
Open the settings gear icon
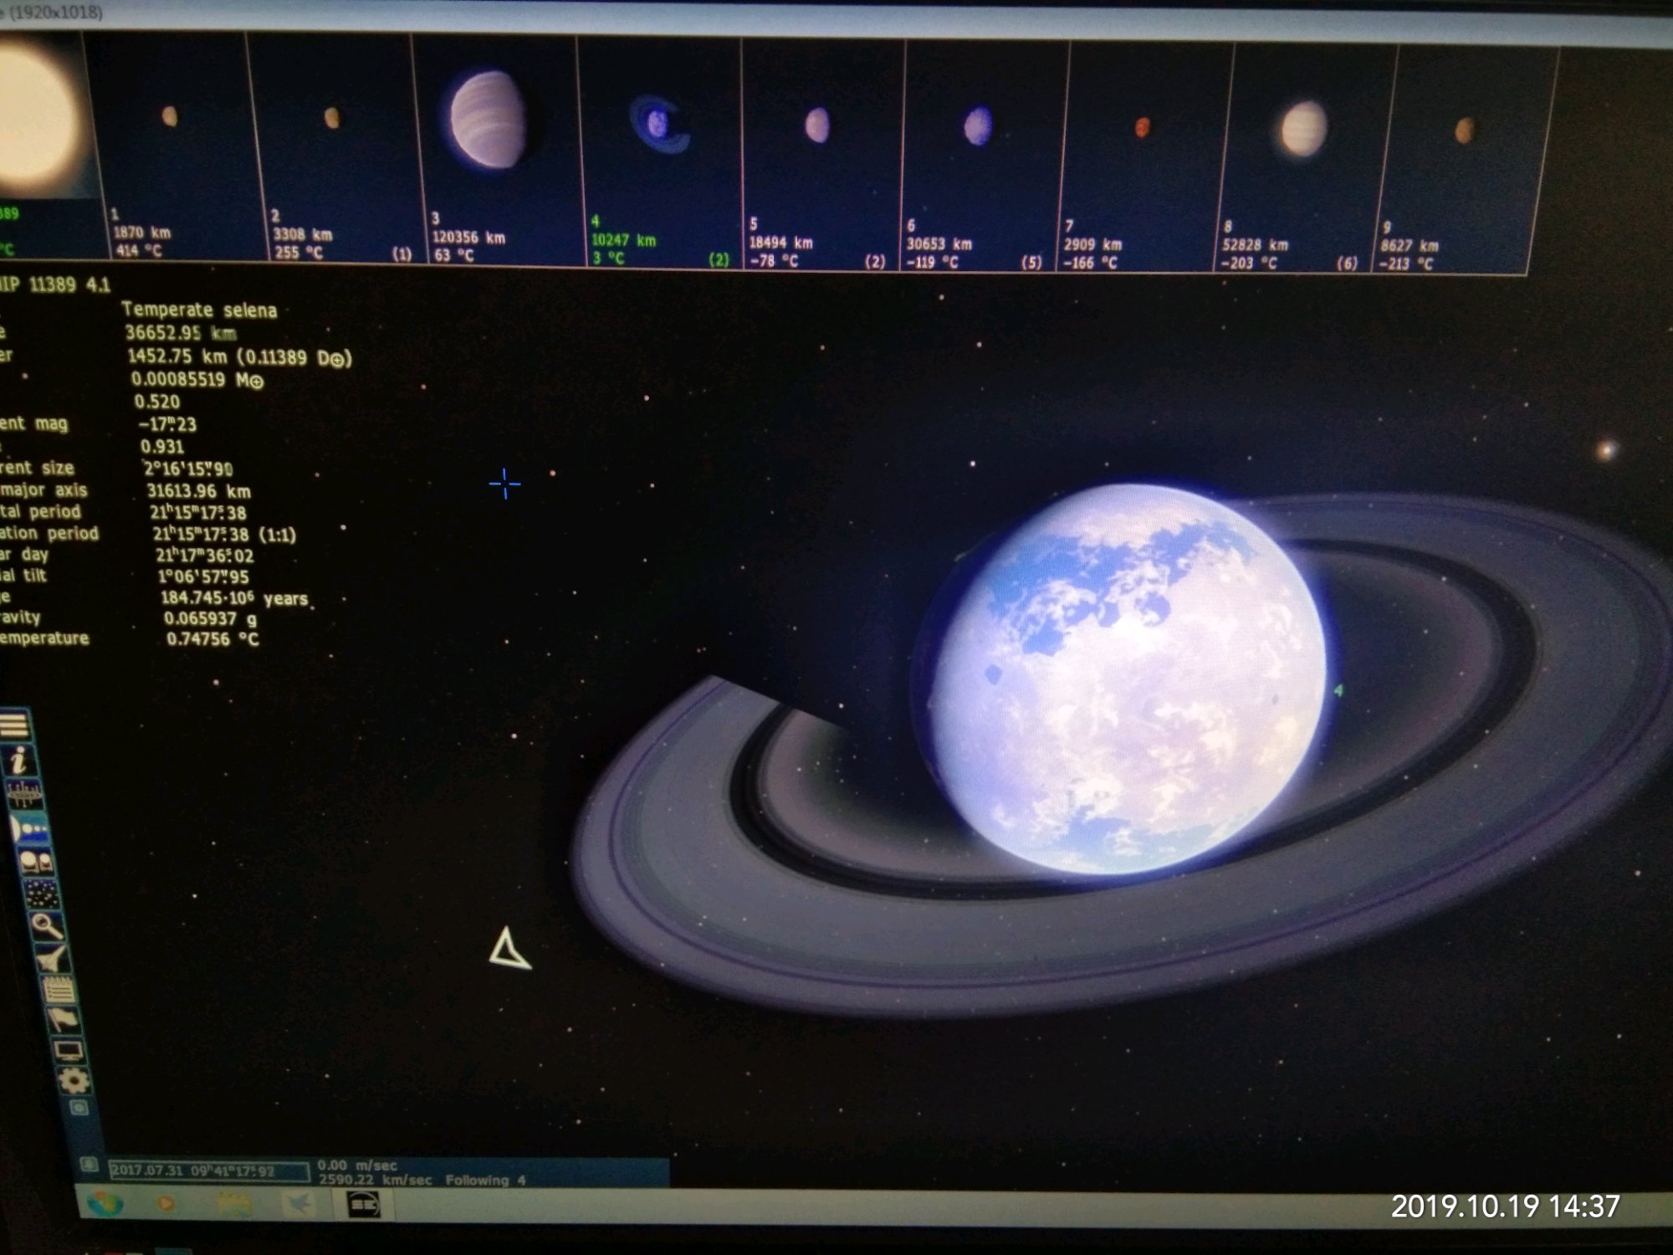click(x=74, y=1081)
